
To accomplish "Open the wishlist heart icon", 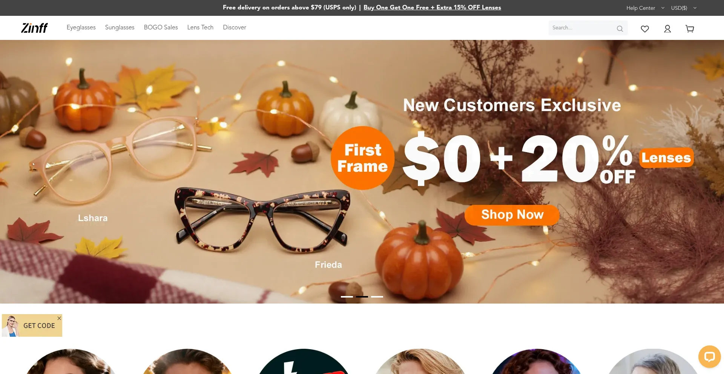I will [645, 29].
